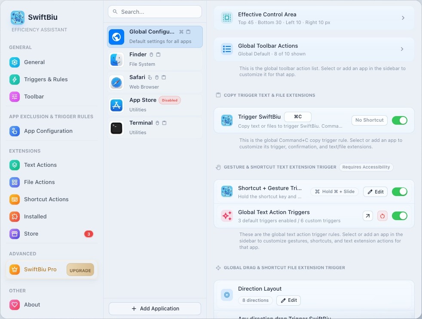
Task: Click Add Application button
Action: (x=155, y=309)
